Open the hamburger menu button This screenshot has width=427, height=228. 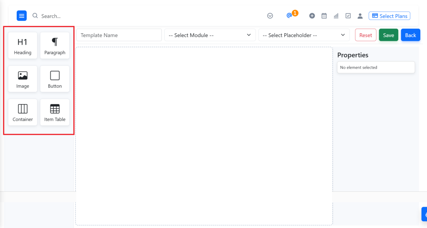pos(22,16)
